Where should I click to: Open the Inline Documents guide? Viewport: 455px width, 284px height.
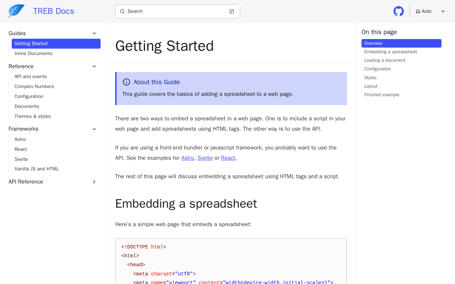[33, 54]
